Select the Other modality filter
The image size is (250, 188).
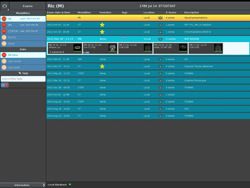click(x=23, y=44)
